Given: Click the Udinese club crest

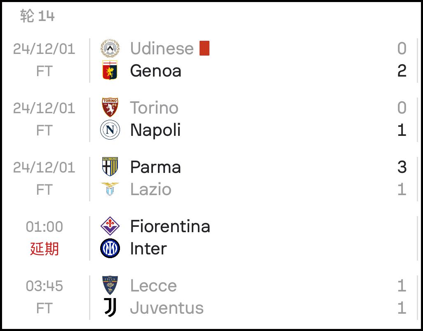Looking at the screenshot, I should tap(110, 48).
